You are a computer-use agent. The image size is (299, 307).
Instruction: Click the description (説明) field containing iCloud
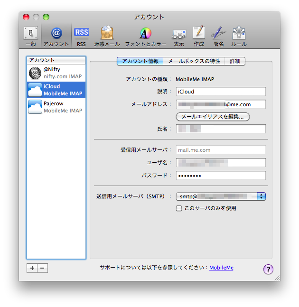click(x=220, y=92)
